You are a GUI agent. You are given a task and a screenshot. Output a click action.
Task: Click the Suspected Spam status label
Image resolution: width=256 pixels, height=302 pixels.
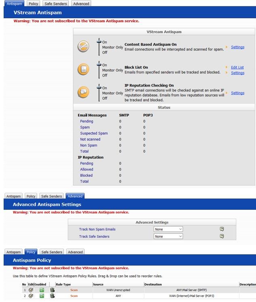94,133
